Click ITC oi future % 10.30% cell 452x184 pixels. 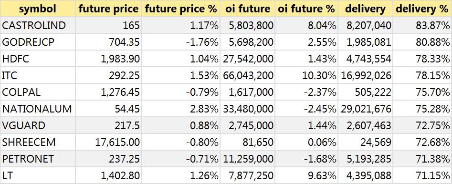tap(306, 75)
